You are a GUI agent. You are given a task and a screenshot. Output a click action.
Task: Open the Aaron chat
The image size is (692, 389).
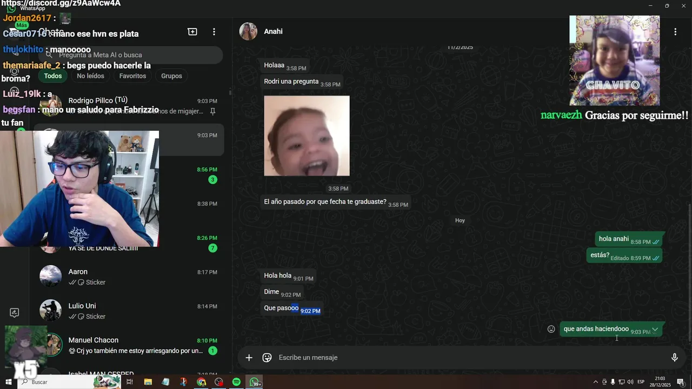[x=129, y=277]
